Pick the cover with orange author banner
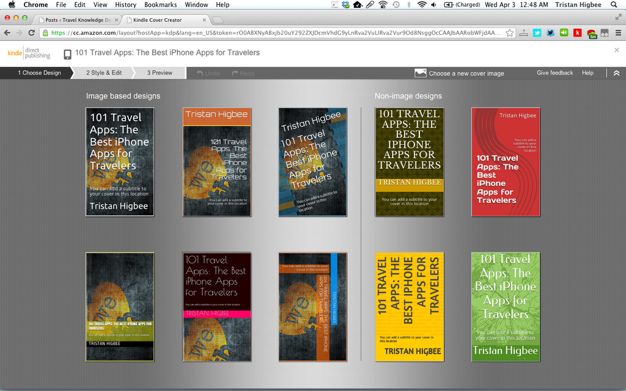The image size is (626, 391). 217,162
